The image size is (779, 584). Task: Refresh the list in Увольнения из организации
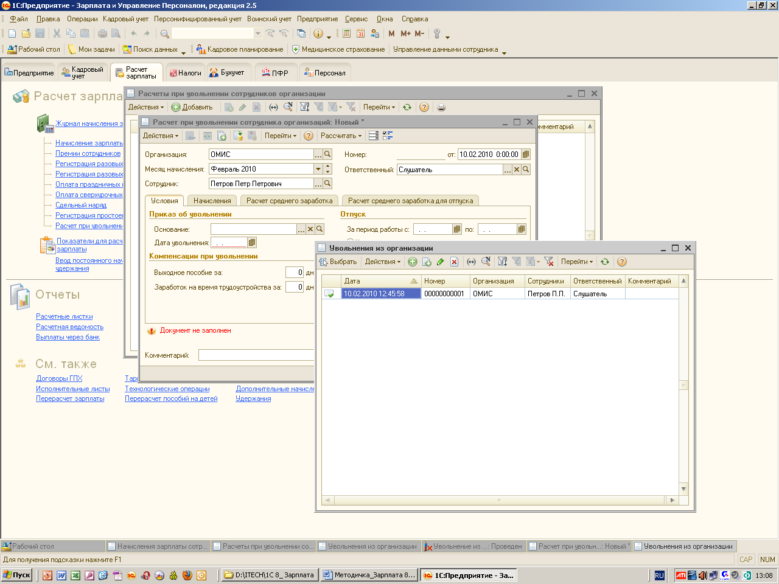tap(605, 262)
